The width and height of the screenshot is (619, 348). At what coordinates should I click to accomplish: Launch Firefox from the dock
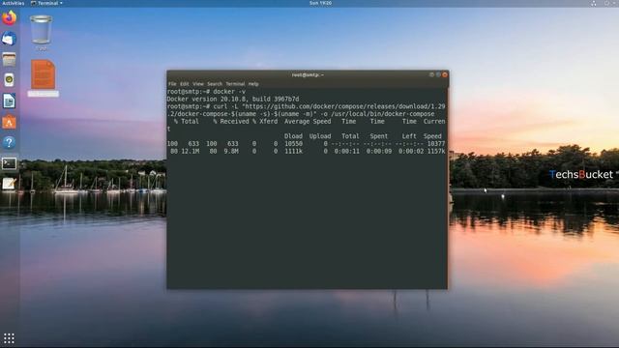point(9,18)
